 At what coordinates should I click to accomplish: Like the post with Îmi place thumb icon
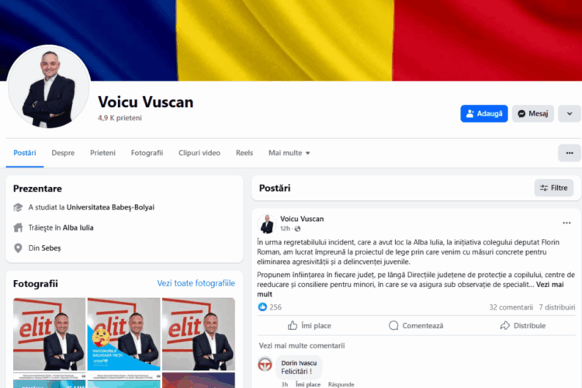(293, 326)
